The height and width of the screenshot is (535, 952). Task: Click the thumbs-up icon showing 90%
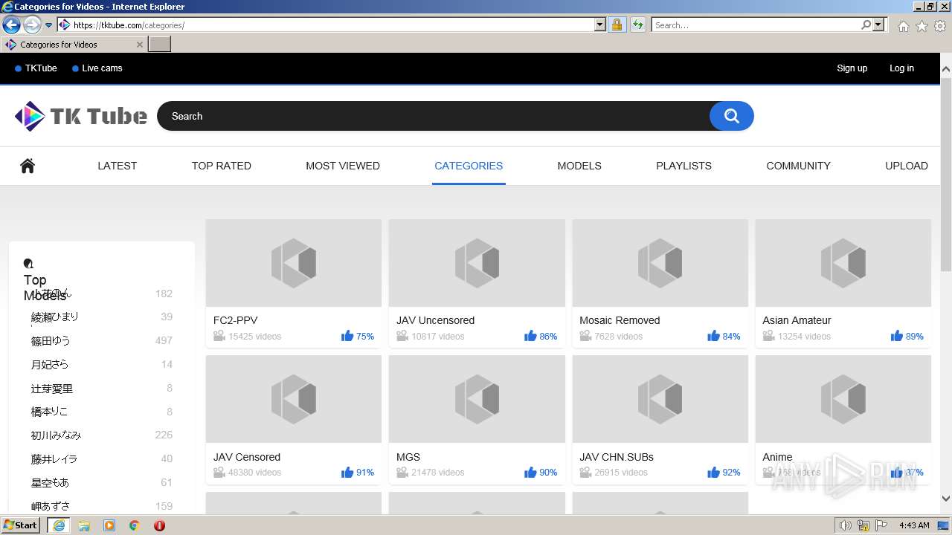click(x=530, y=472)
